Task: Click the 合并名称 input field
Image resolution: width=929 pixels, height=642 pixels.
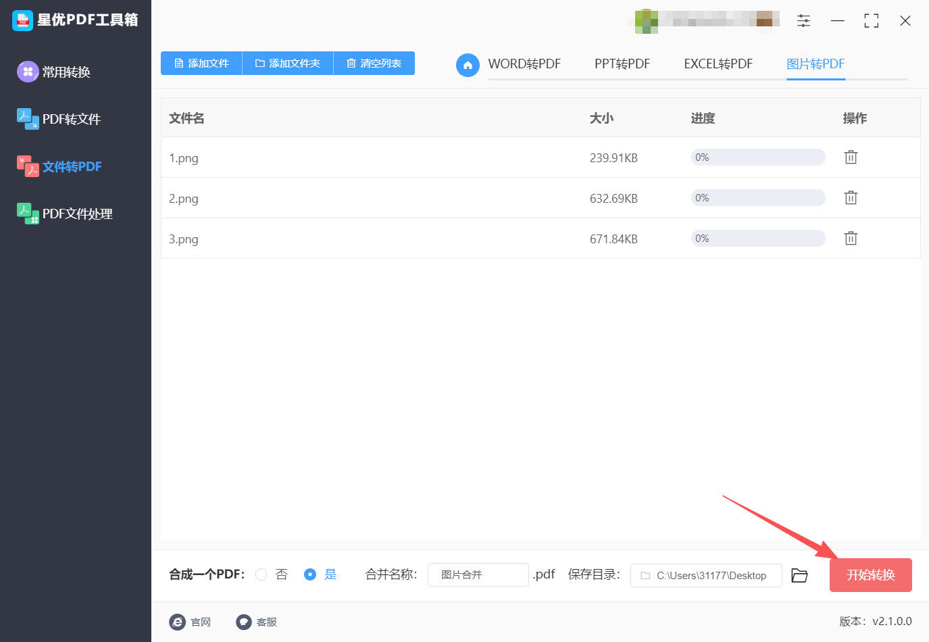Action: [478, 575]
